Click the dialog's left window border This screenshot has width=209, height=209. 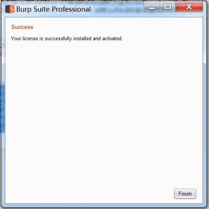tap(3, 107)
